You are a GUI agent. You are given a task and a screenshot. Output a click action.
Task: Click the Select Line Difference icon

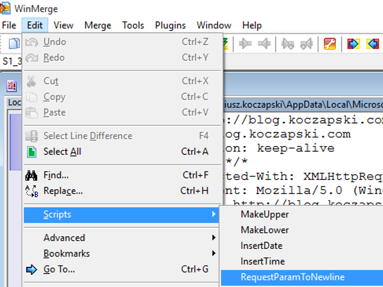pyautogui.click(x=32, y=136)
